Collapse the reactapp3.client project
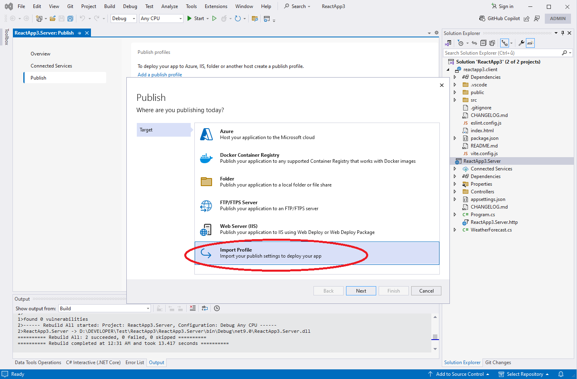The height and width of the screenshot is (379, 577). pyautogui.click(x=448, y=70)
